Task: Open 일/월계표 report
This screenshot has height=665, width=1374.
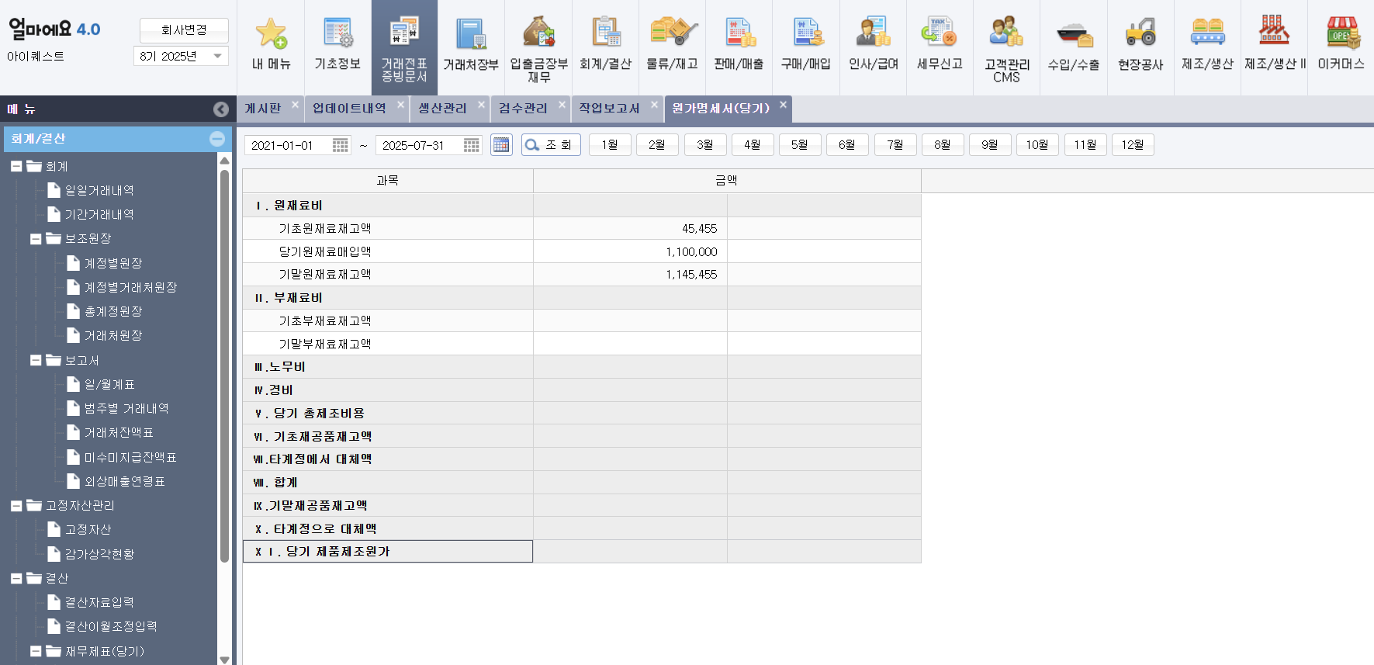Action: [x=109, y=385]
